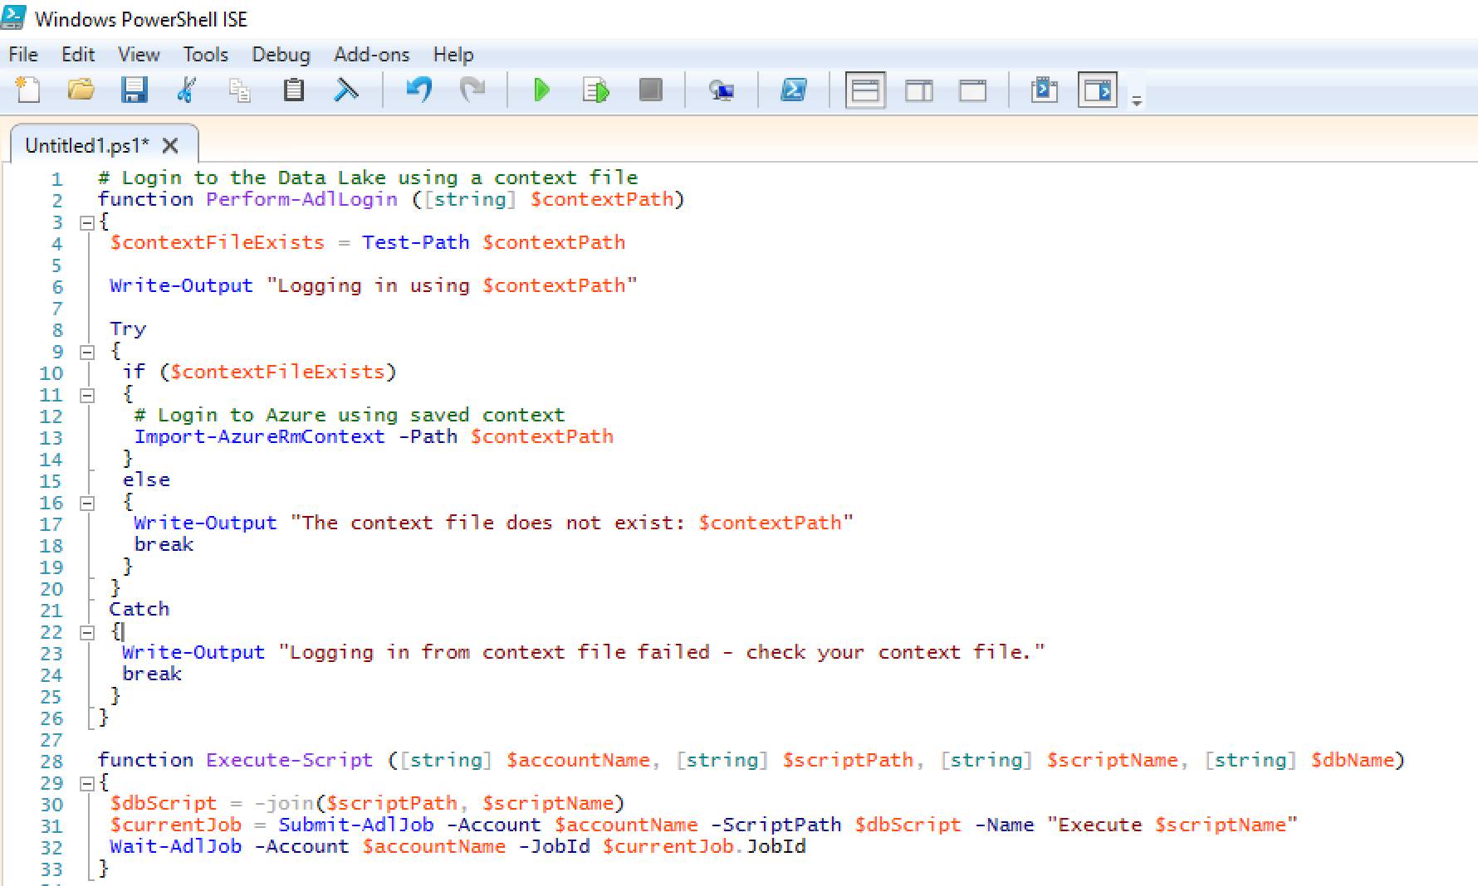Viewport: 1478px width, 886px height.
Task: Click the PowerShell ISE title bar icon
Action: pos(13,17)
